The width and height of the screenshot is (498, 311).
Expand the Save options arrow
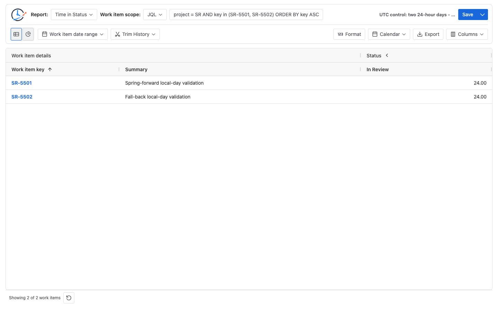pos(482,15)
